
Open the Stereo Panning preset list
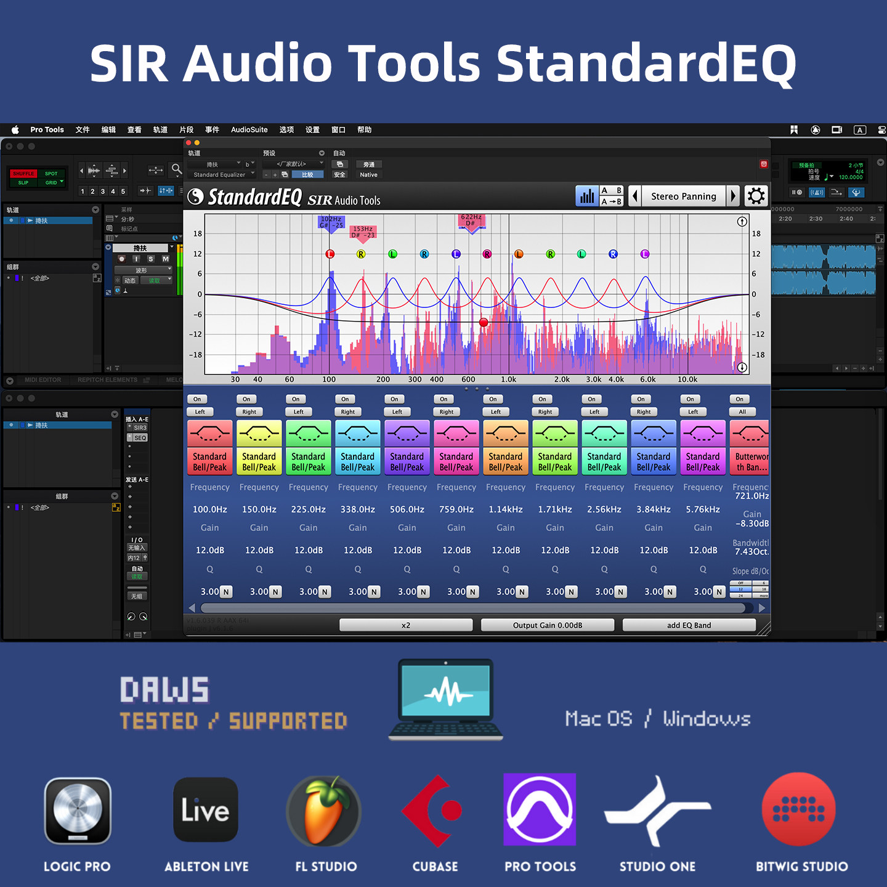tap(684, 196)
